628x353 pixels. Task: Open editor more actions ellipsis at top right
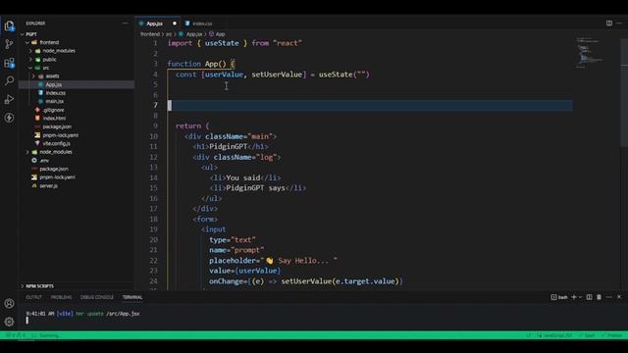coord(619,24)
